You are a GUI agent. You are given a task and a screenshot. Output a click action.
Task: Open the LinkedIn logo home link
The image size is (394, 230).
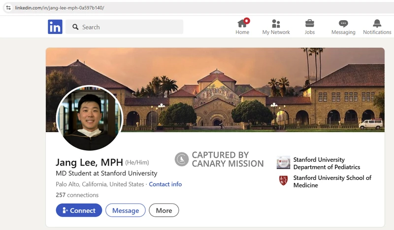coord(55,27)
